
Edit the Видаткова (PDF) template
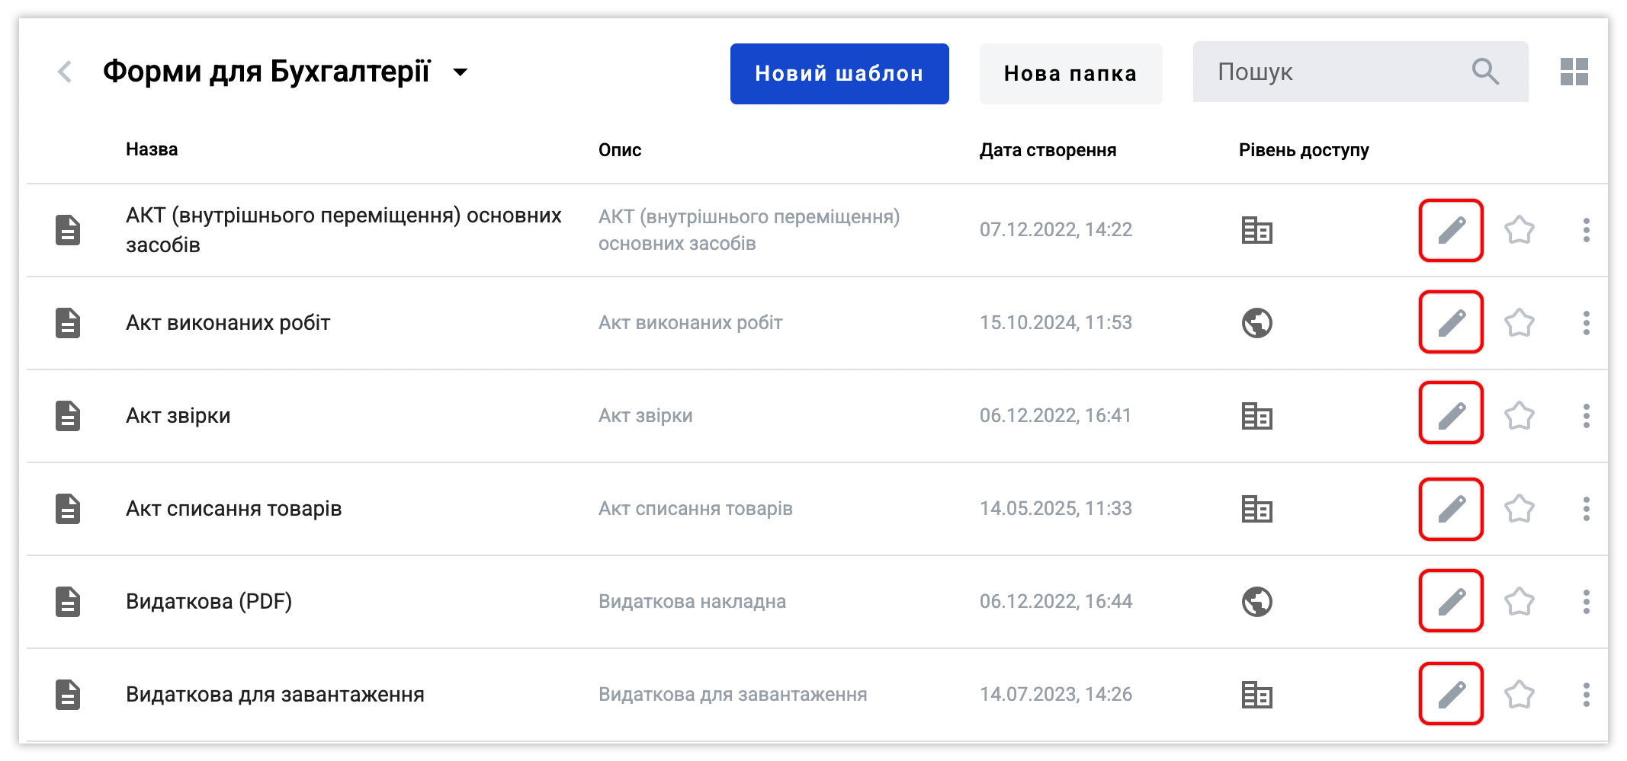(1450, 601)
